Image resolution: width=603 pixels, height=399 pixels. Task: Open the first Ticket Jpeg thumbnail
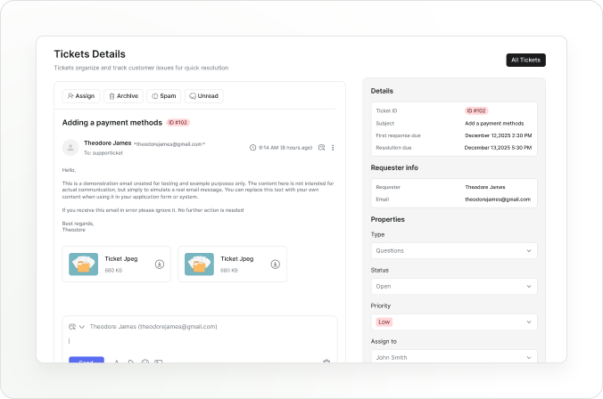84,265
